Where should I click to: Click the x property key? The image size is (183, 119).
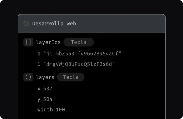click(39, 89)
